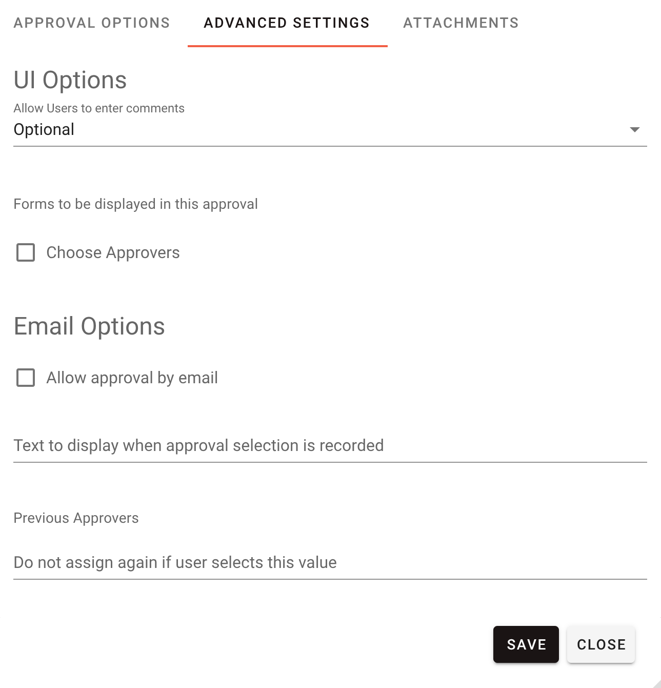
Task: Click the SAVE button
Action: pyautogui.click(x=526, y=644)
